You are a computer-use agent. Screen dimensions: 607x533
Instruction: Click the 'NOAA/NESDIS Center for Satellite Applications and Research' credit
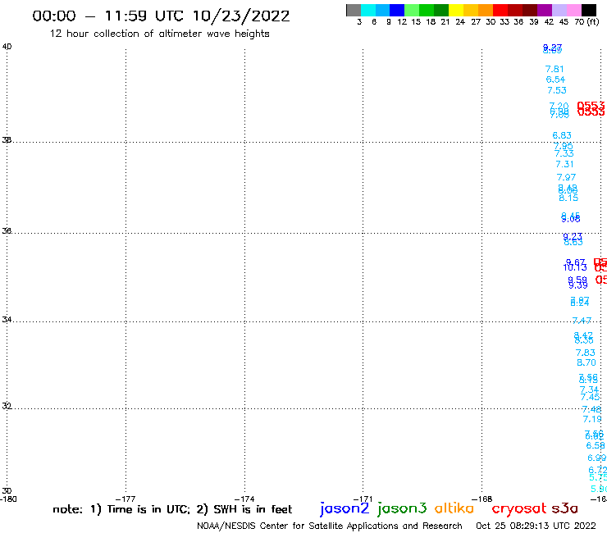click(x=330, y=526)
